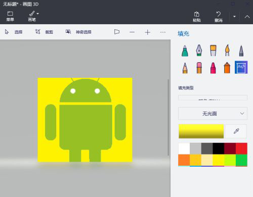The image size is (253, 197).
Task: Select the calligraphy pen brush
Action: coord(199,51)
